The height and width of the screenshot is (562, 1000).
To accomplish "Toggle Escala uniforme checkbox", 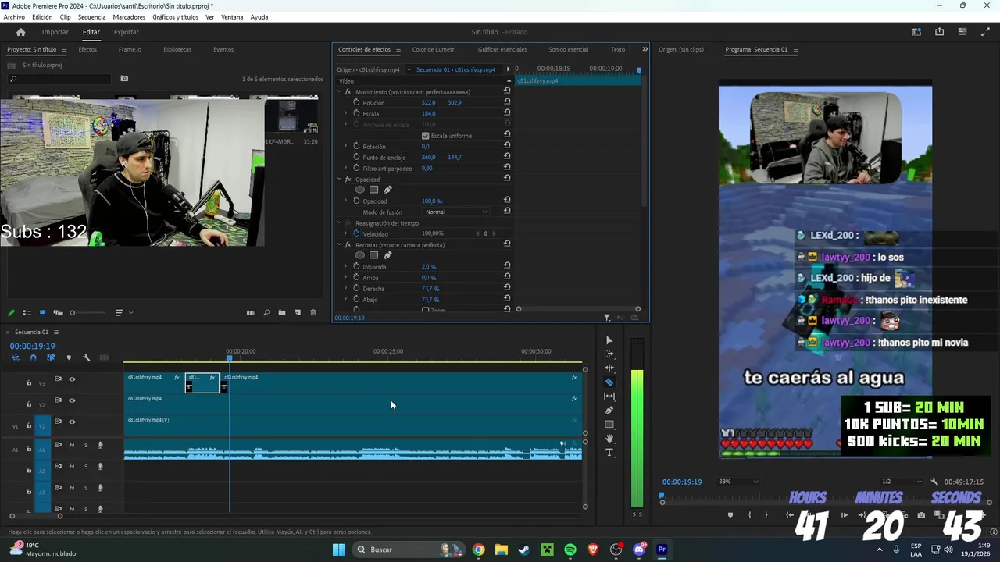I will click(x=426, y=136).
